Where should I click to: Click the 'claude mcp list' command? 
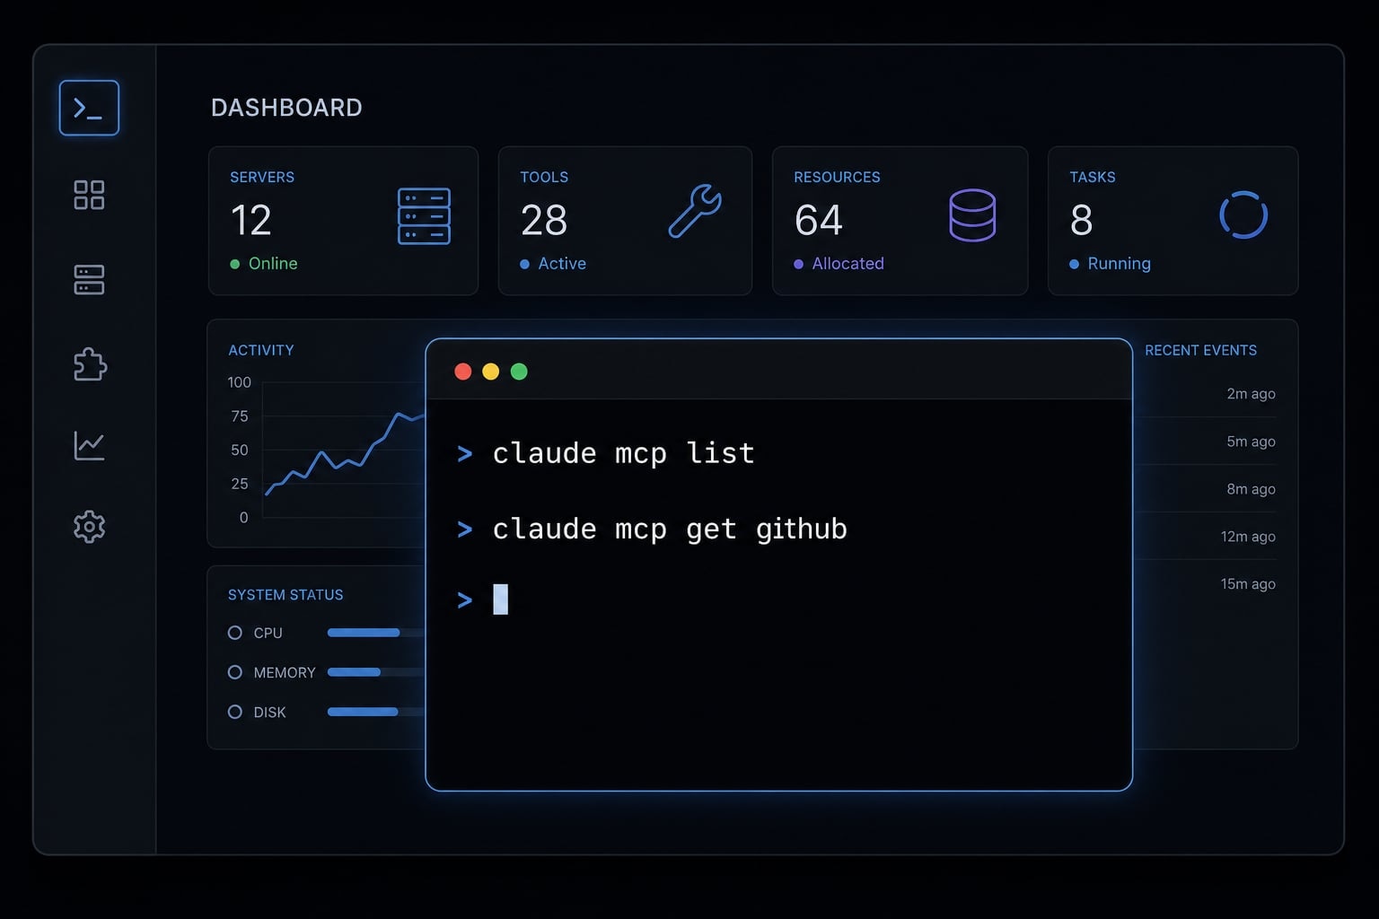(623, 454)
